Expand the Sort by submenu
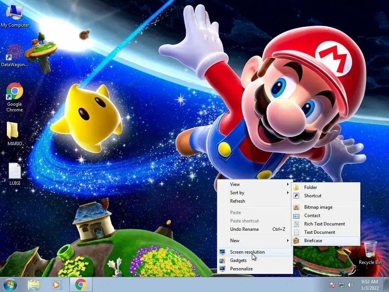The width and height of the screenshot is (389, 292). coord(255,193)
